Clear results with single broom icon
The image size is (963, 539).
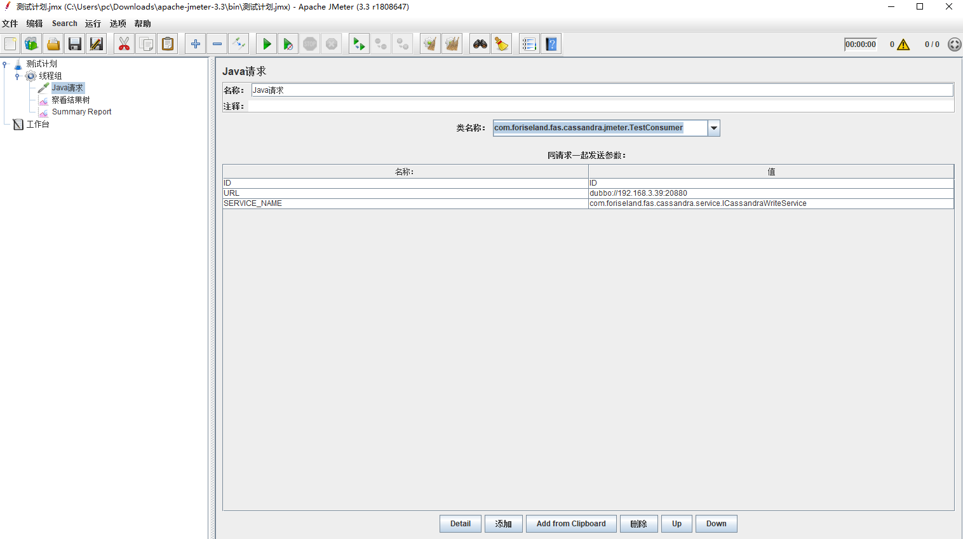430,44
